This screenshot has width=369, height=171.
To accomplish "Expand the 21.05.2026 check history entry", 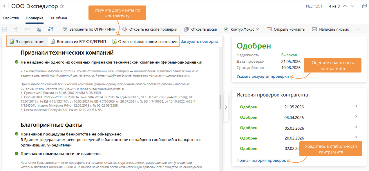I will pyautogui.click(x=356, y=106).
